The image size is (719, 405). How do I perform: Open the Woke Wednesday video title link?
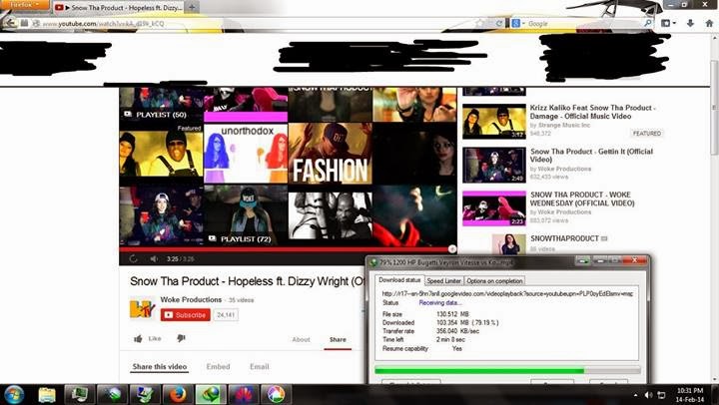point(582,199)
